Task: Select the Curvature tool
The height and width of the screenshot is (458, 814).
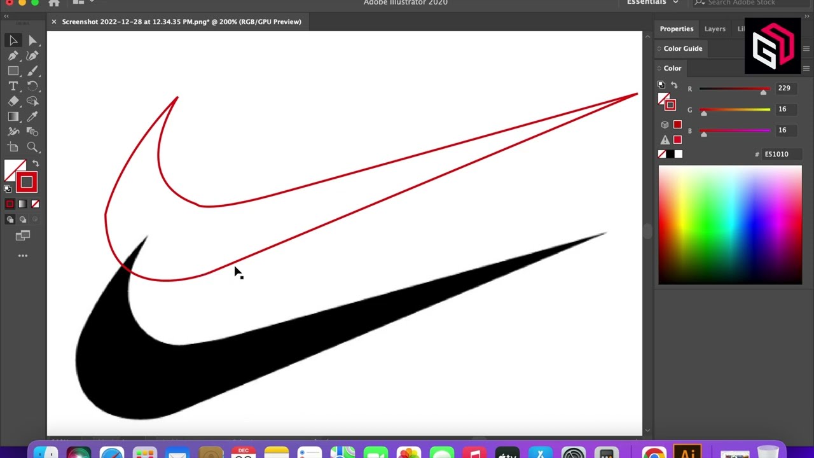Action: click(x=32, y=56)
